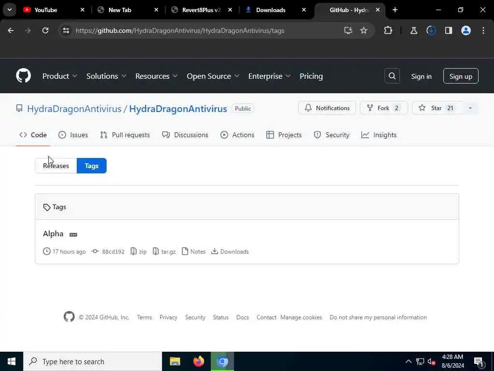Click the Windows taskbar search box
This screenshot has width=494, height=371.
(x=93, y=361)
